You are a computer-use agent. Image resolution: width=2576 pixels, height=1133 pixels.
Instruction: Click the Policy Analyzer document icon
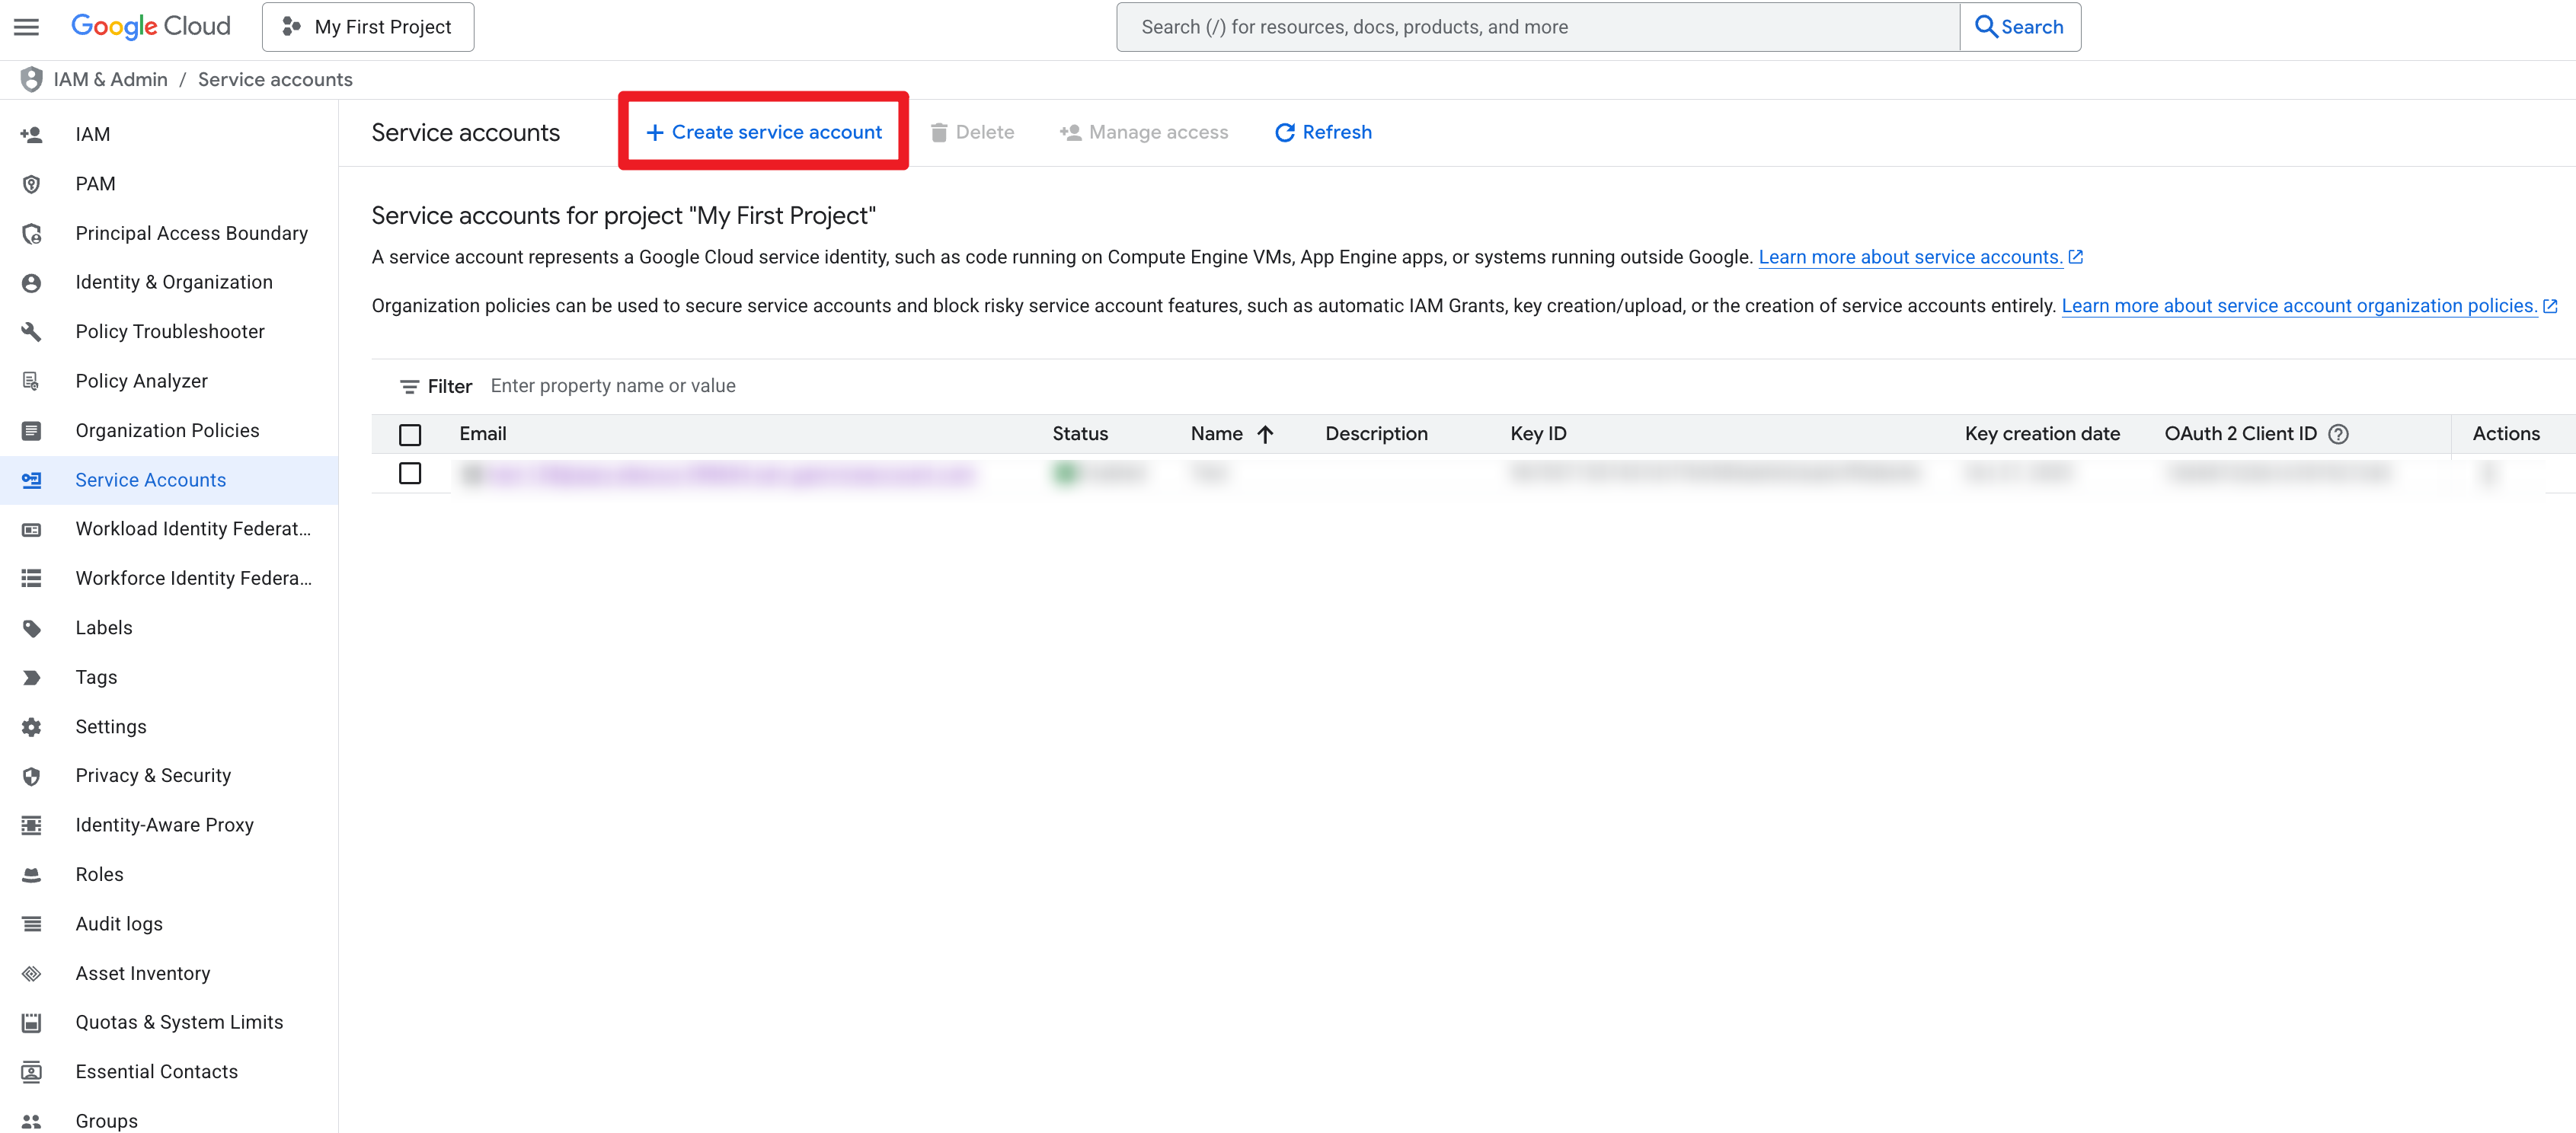tap(31, 381)
